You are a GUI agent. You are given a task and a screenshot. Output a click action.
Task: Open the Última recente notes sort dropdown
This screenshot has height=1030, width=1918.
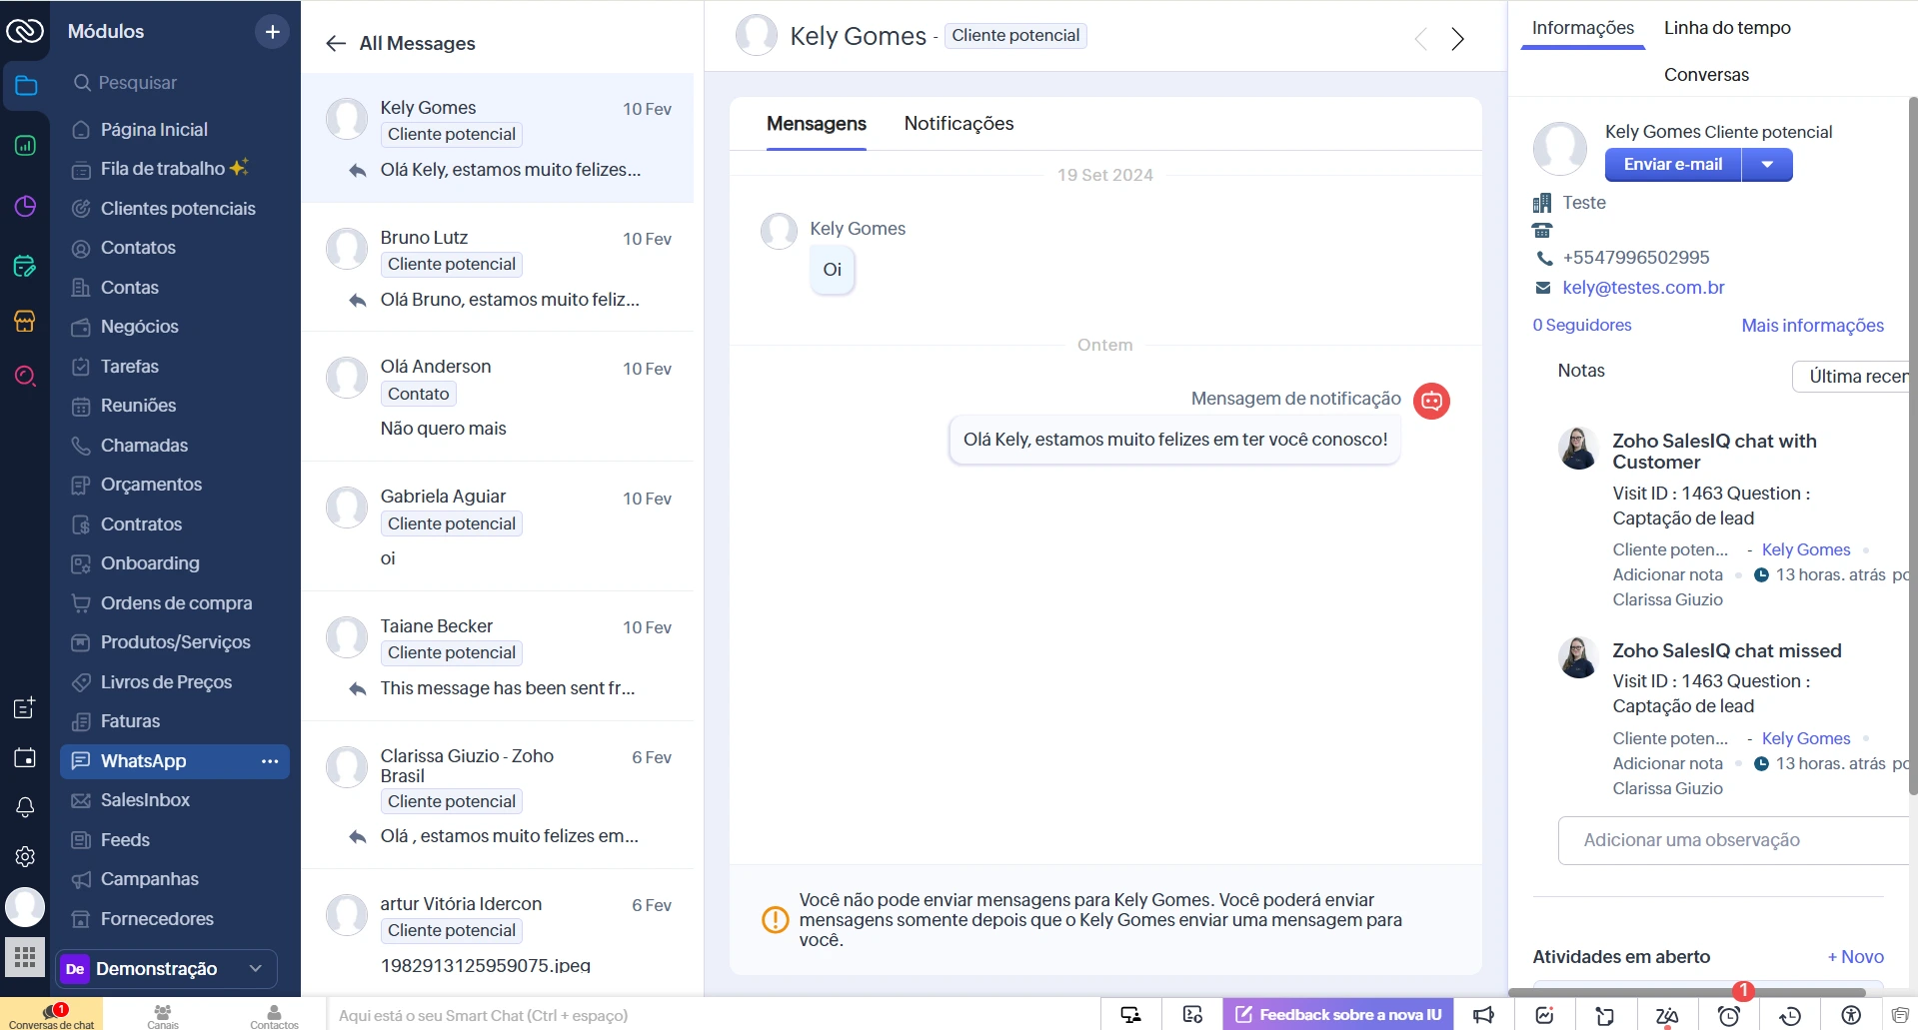tap(1853, 377)
